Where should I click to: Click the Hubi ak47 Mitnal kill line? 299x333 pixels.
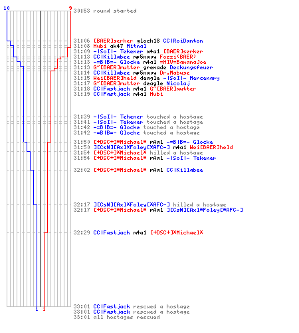click(110, 46)
